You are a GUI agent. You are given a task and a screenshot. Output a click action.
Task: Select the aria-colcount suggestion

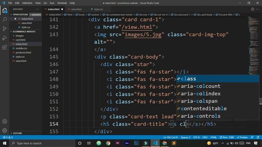[218, 86]
